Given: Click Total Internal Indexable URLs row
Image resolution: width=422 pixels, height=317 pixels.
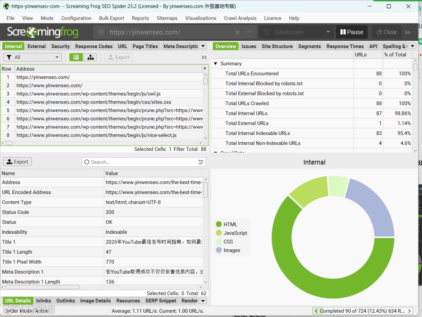Looking at the screenshot, I should point(311,133).
